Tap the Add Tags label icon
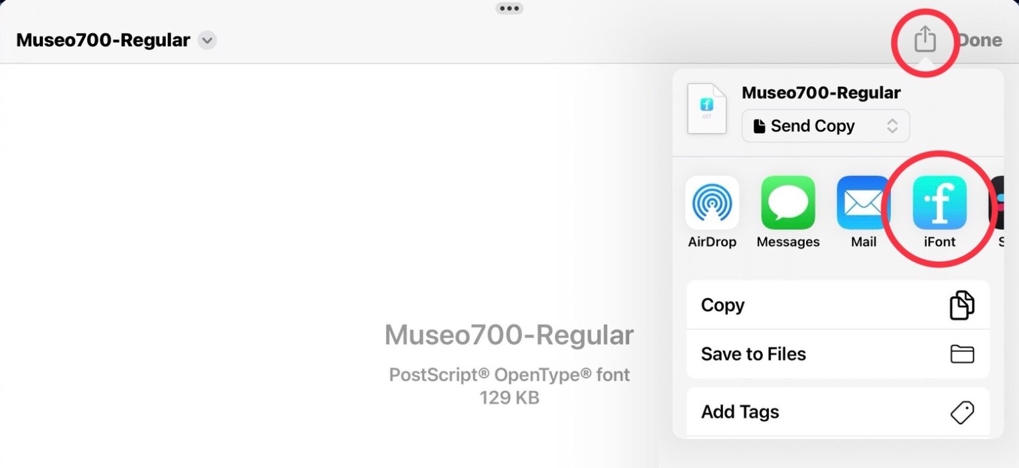 961,412
